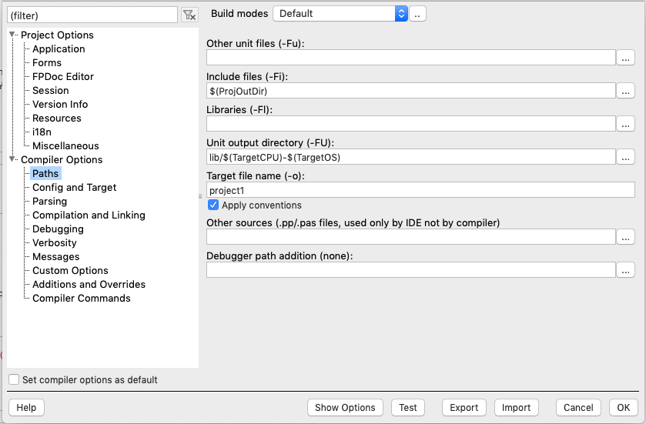Browse for Other sources path

625,237
